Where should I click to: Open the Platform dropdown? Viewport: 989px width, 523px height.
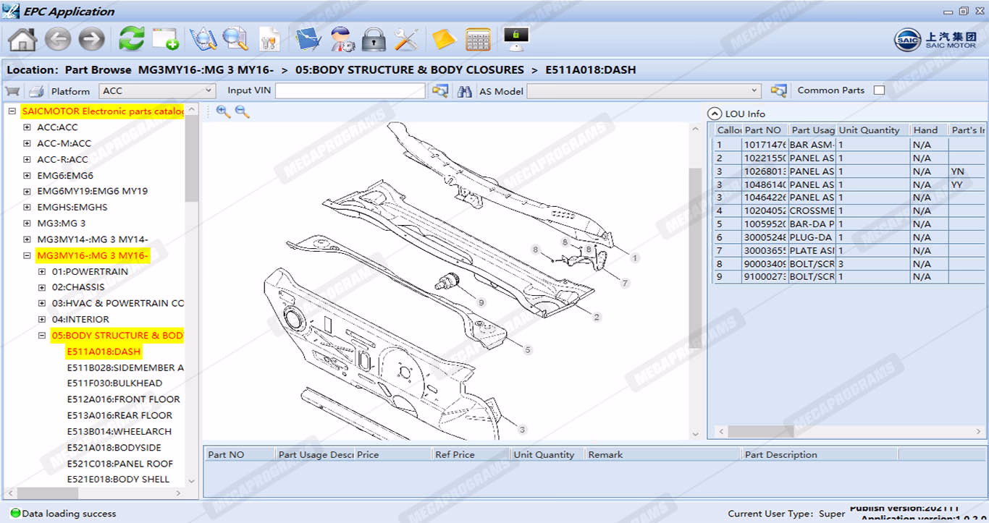(x=157, y=91)
